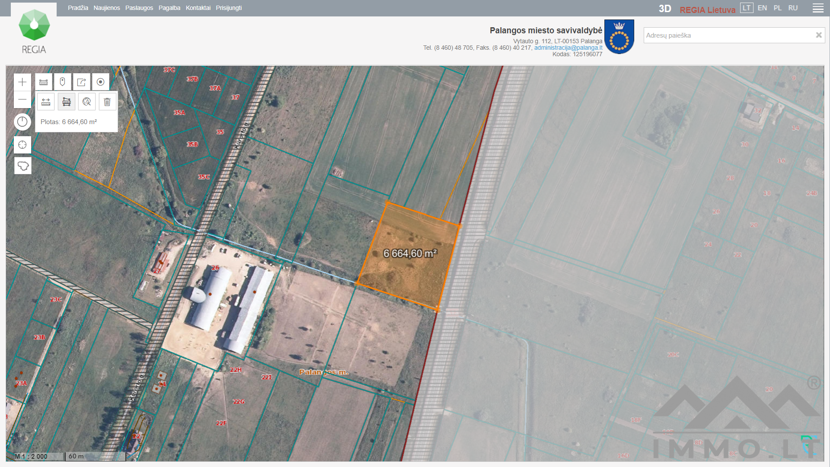Switch to 3D view
830x467 pixels.
point(664,9)
